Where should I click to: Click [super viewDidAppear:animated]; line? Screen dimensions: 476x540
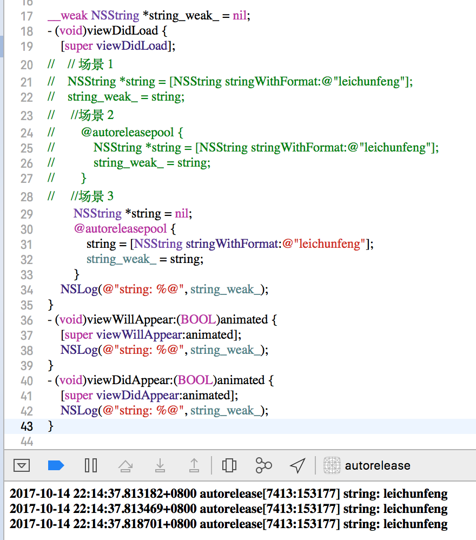(x=149, y=396)
